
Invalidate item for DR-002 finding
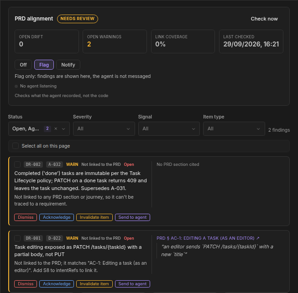(x=94, y=217)
